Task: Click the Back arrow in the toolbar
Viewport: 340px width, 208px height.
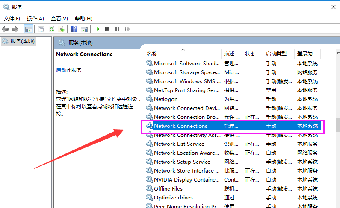Action: (x=5, y=29)
